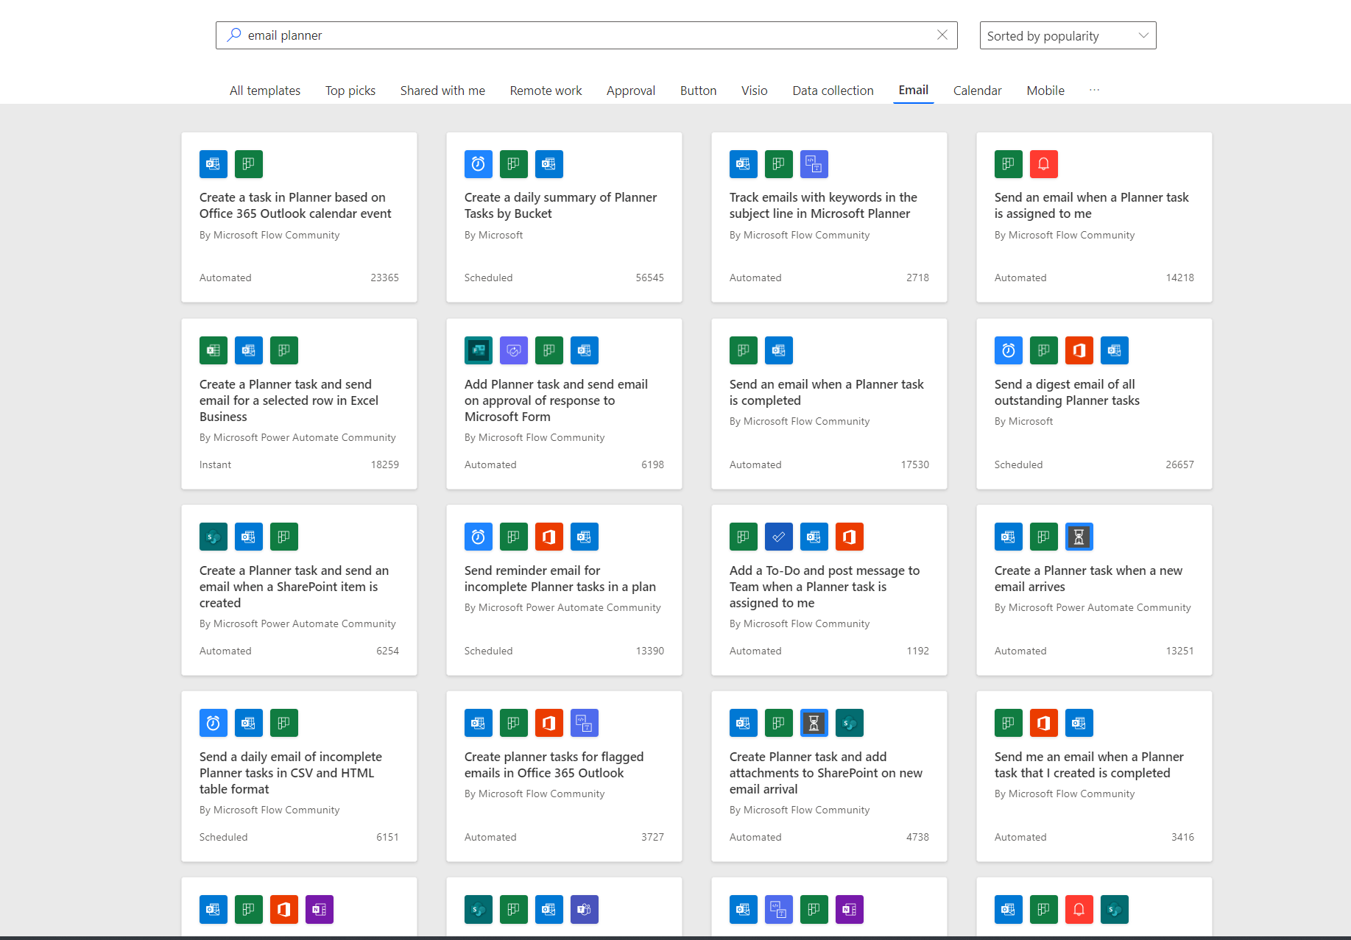Viewport: 1351px width, 940px height.
Task: Open the 'Sorted by popularity' dropdown
Action: 1068,35
